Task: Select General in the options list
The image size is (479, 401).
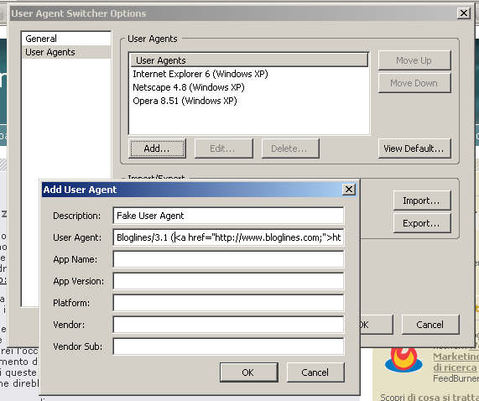Action: pyautogui.click(x=66, y=39)
